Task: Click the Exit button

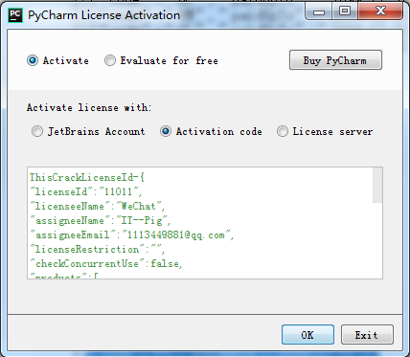Action: (x=367, y=335)
